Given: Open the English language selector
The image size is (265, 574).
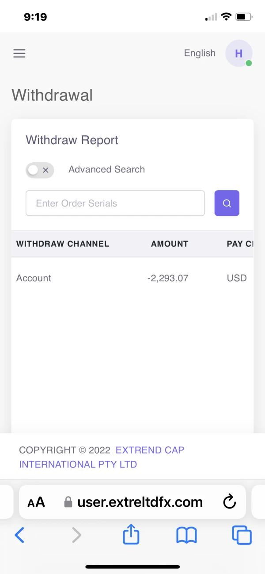Looking at the screenshot, I should [x=200, y=54].
